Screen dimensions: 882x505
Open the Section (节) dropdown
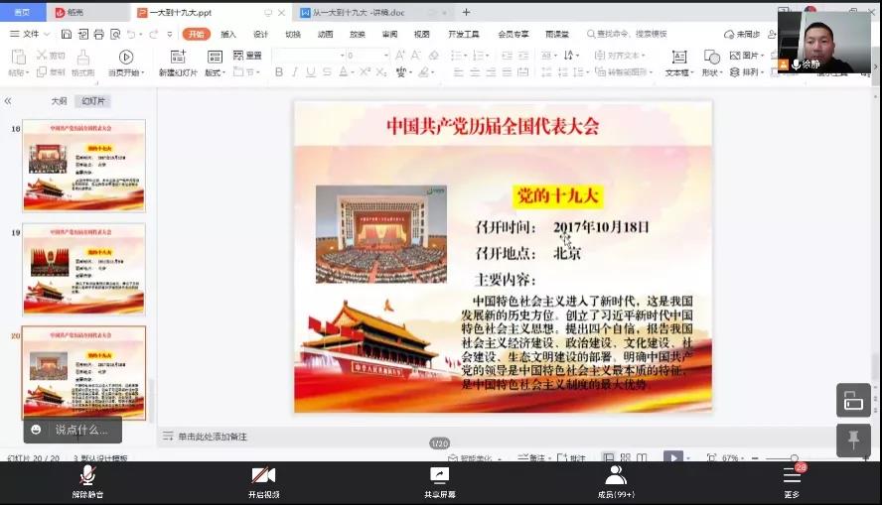coord(247,71)
